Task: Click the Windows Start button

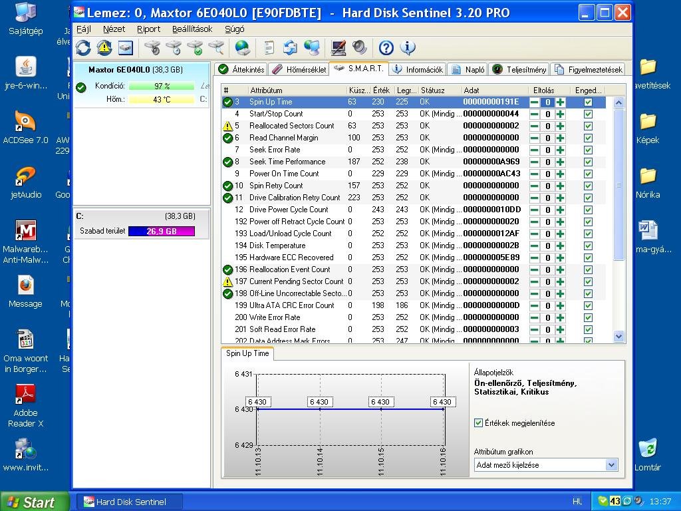Action: click(x=34, y=502)
